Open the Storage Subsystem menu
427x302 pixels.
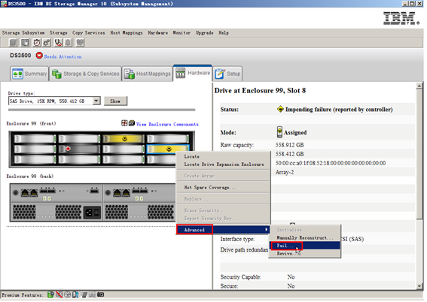[23, 33]
